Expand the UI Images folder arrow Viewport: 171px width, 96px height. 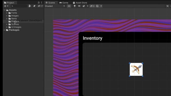pyautogui.click(x=7, y=27)
